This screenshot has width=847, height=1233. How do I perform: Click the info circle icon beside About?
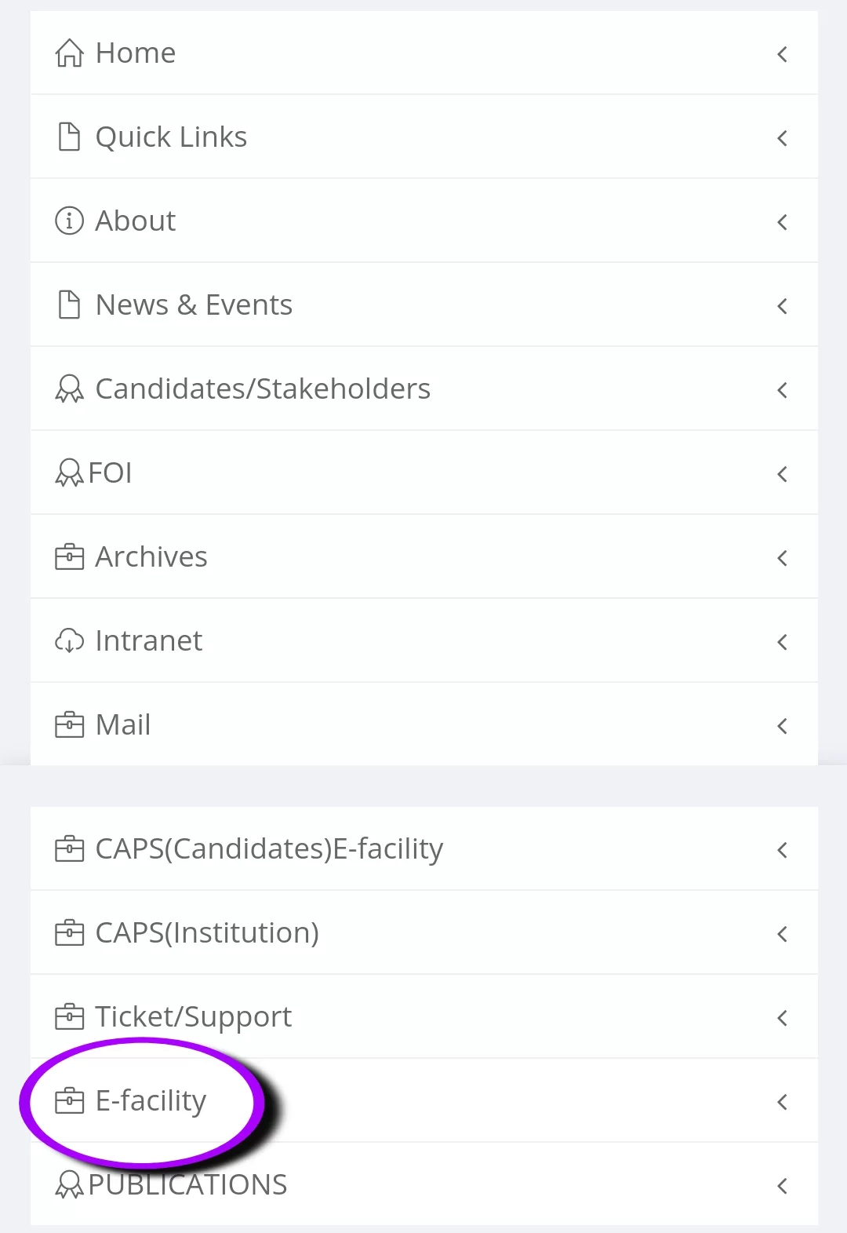coord(69,221)
